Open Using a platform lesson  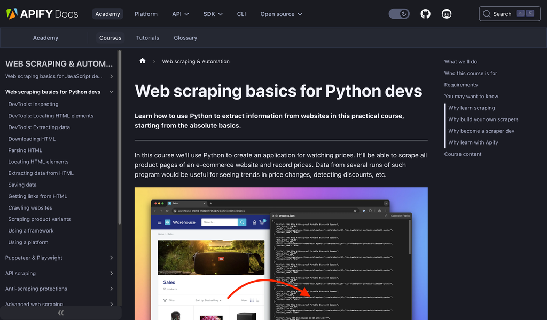click(x=28, y=242)
